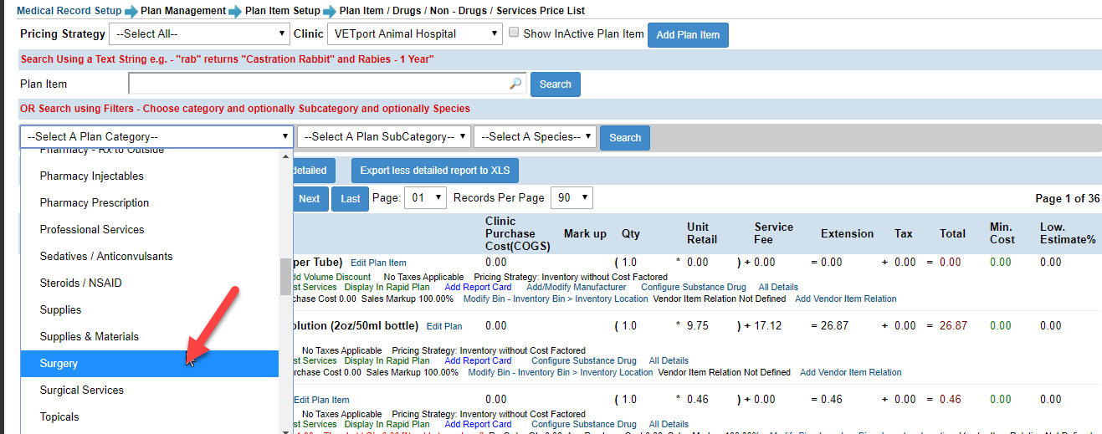Click Export less detailed report to XLS
The height and width of the screenshot is (434, 1102).
pyautogui.click(x=435, y=171)
